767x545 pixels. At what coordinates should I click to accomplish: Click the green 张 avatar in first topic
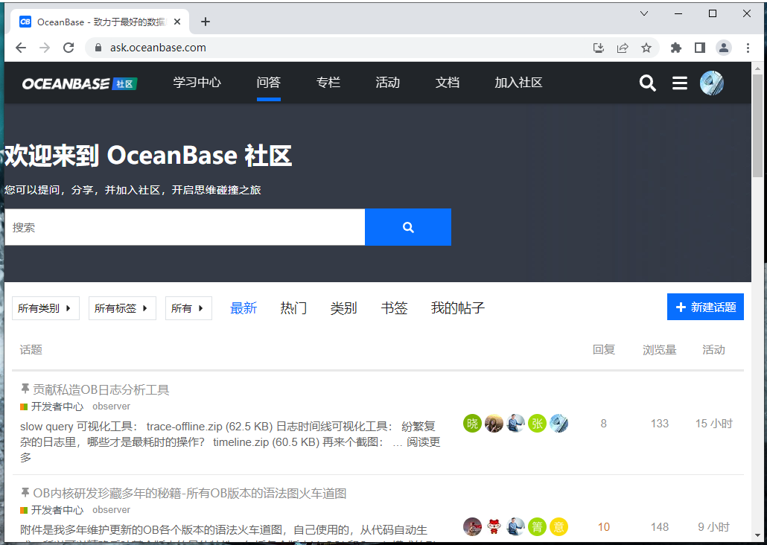[x=537, y=423]
